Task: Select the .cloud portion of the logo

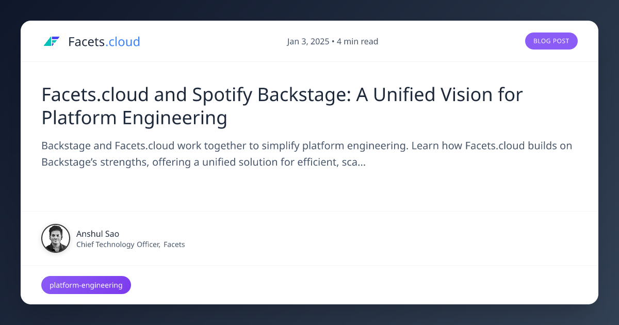Action: pyautogui.click(x=122, y=42)
